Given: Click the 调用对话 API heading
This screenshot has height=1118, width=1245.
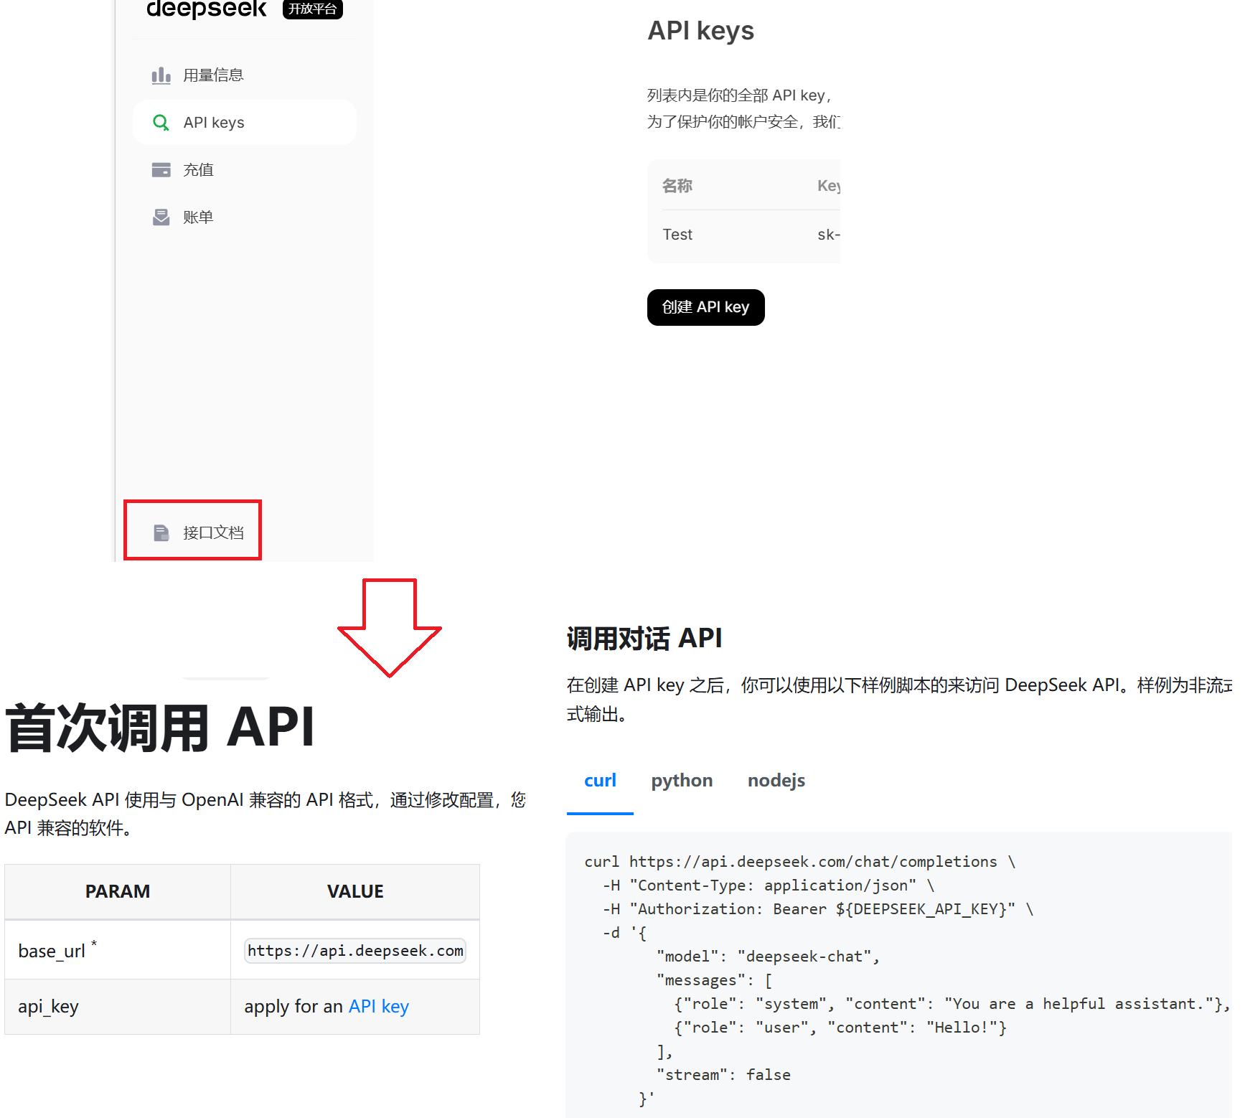Looking at the screenshot, I should pyautogui.click(x=644, y=638).
